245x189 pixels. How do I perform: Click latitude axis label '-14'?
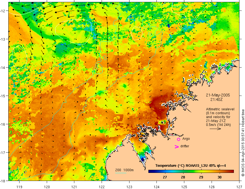coord(3,68)
